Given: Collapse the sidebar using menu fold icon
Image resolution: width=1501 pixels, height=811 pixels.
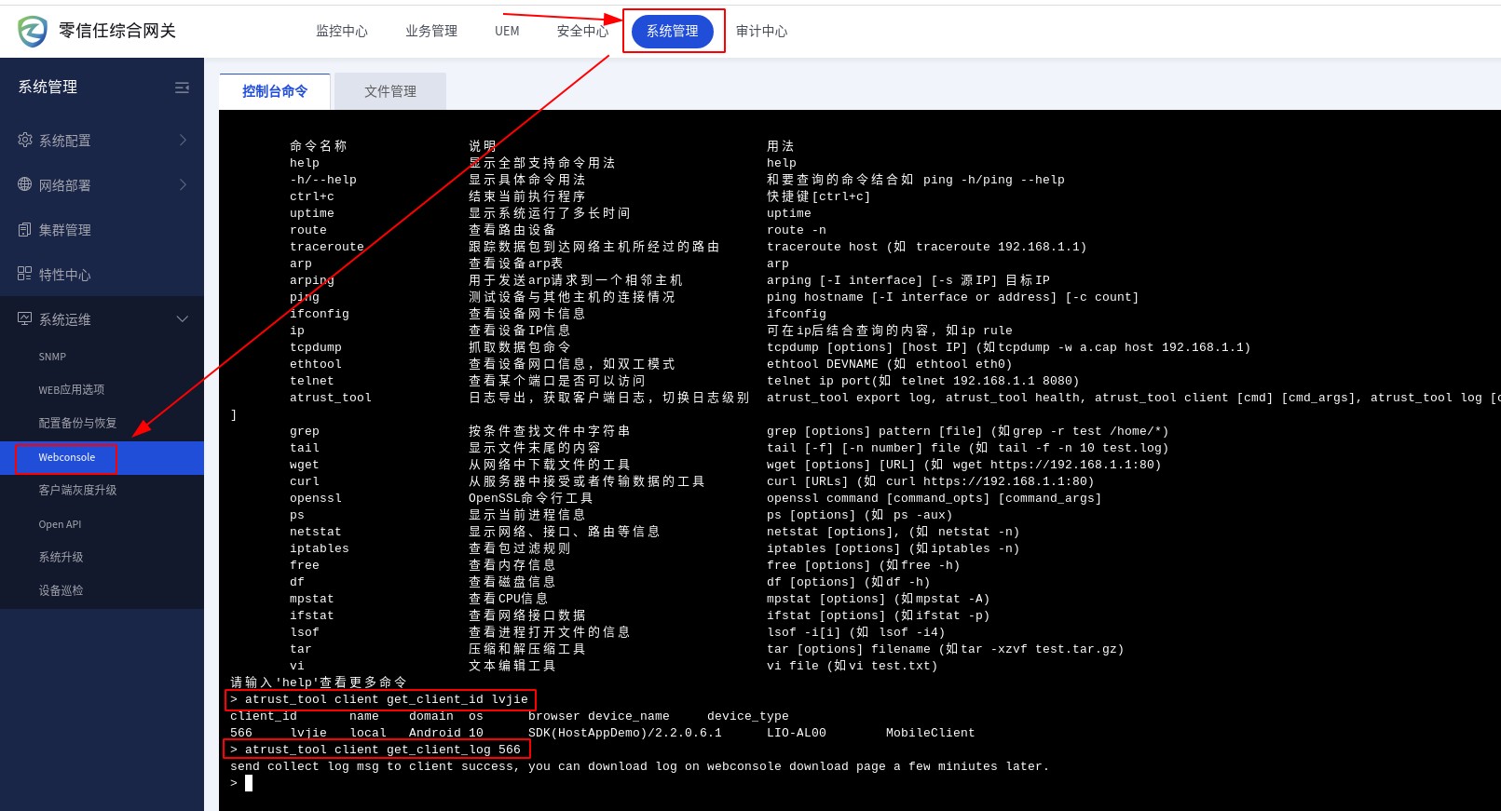Looking at the screenshot, I should pos(182,88).
